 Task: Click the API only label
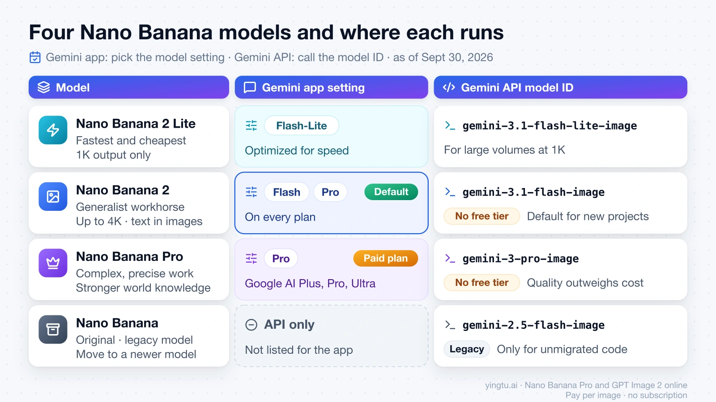click(x=289, y=325)
